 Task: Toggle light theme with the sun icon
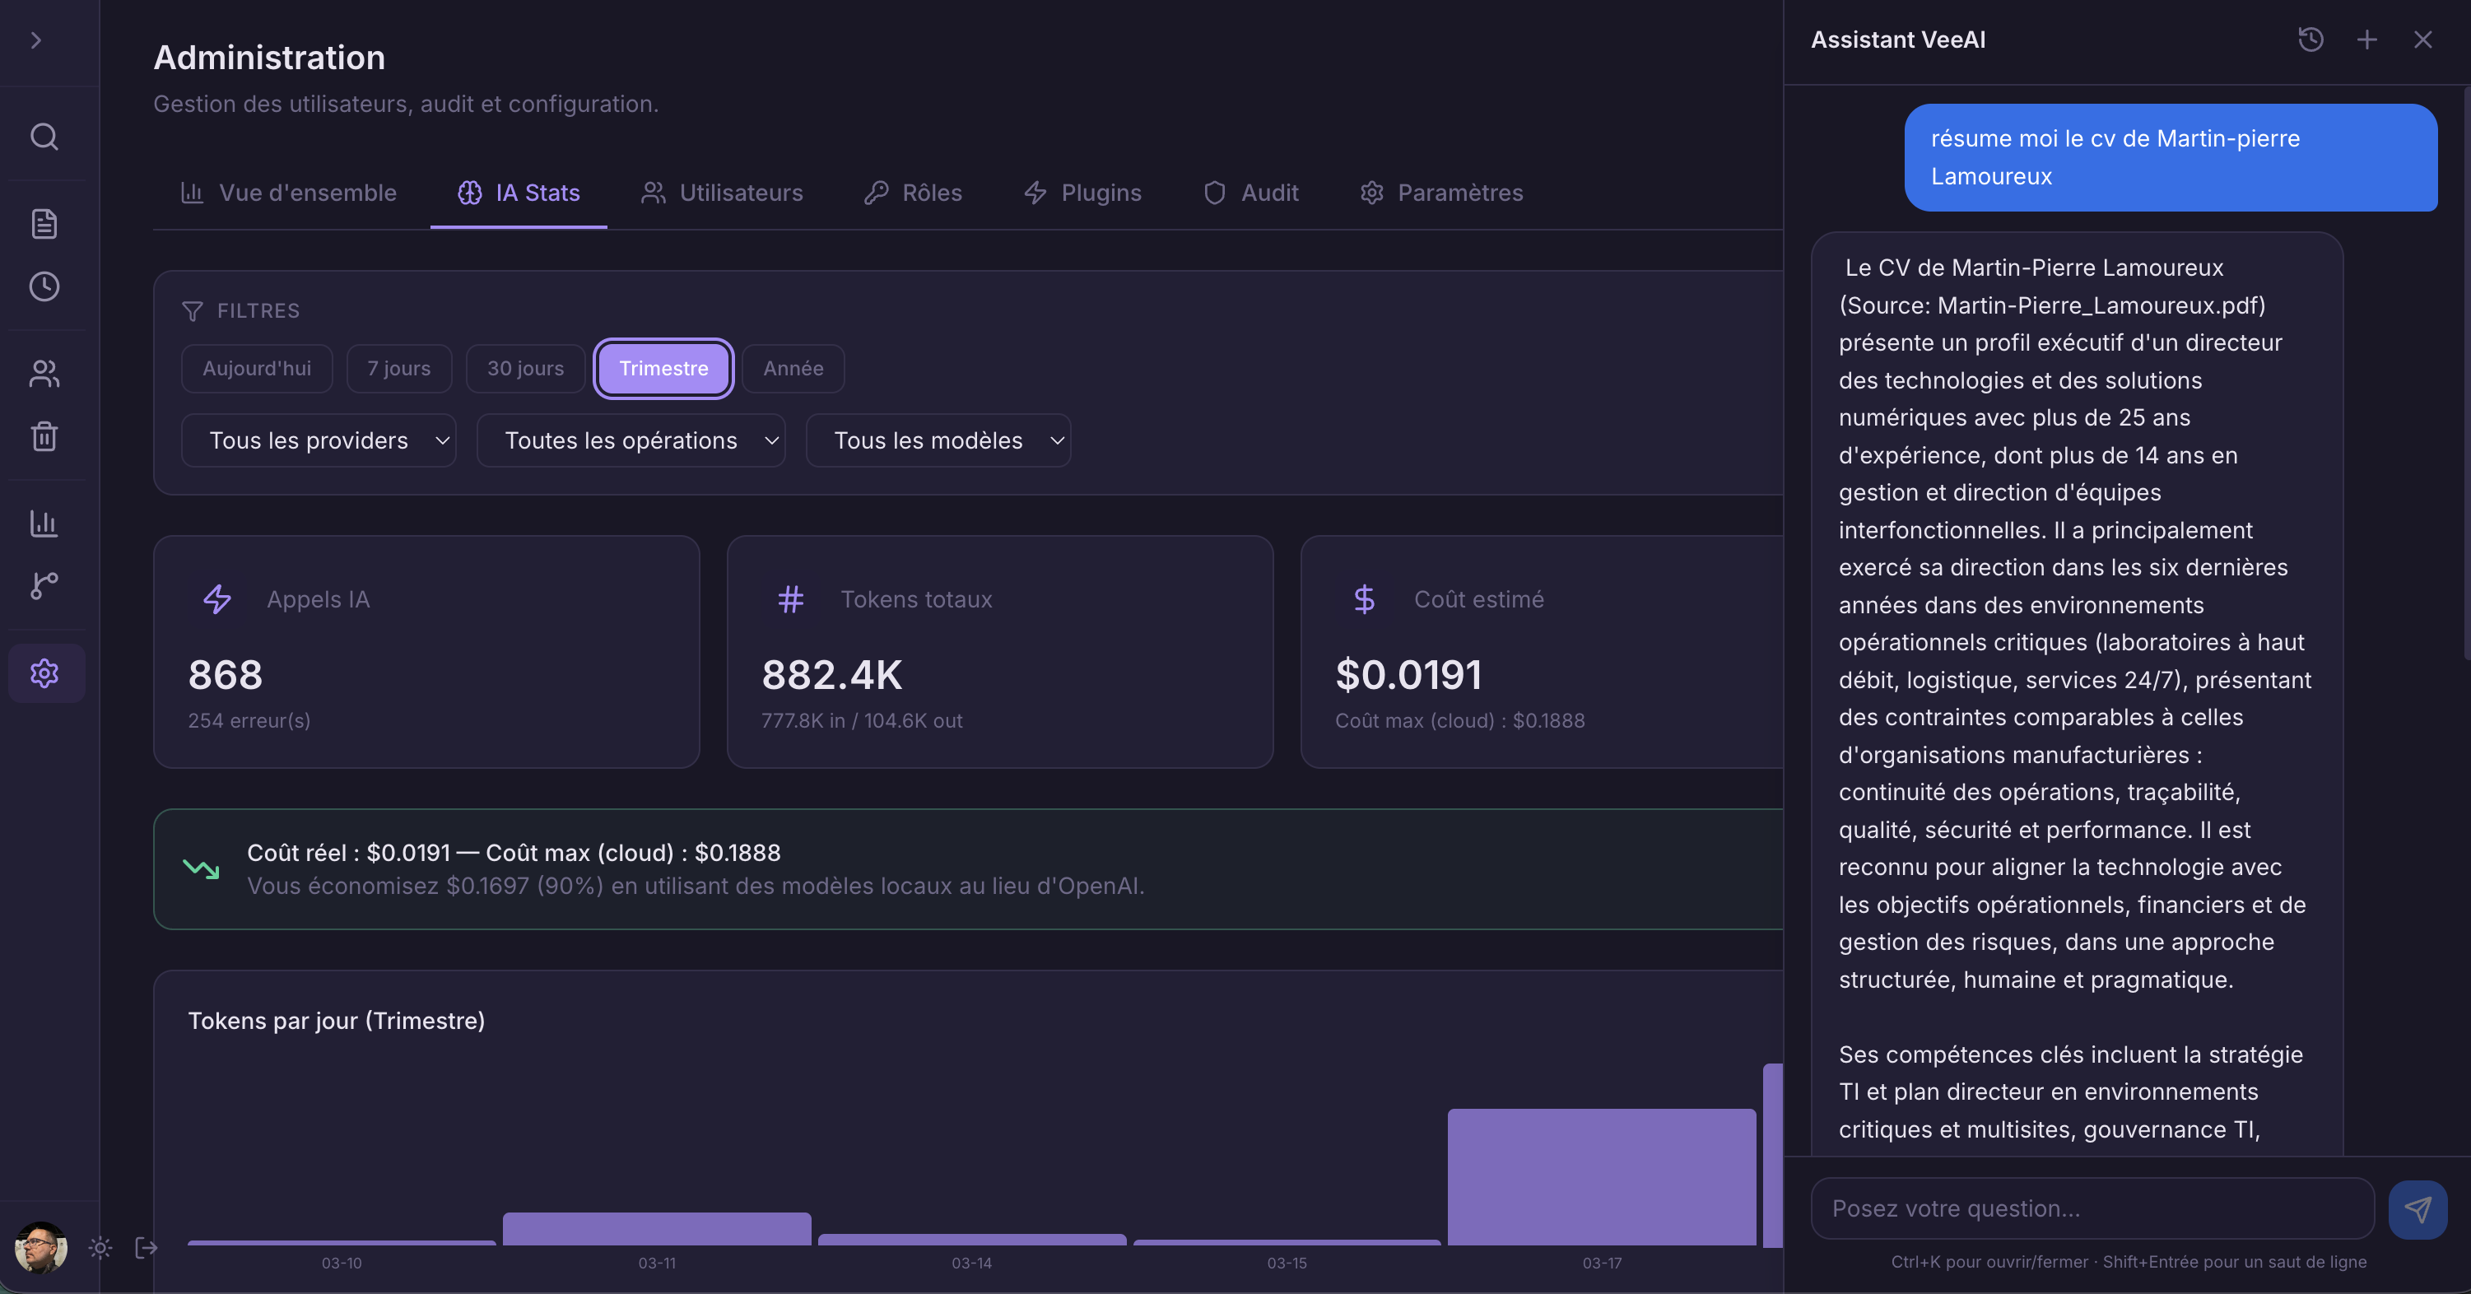[100, 1248]
